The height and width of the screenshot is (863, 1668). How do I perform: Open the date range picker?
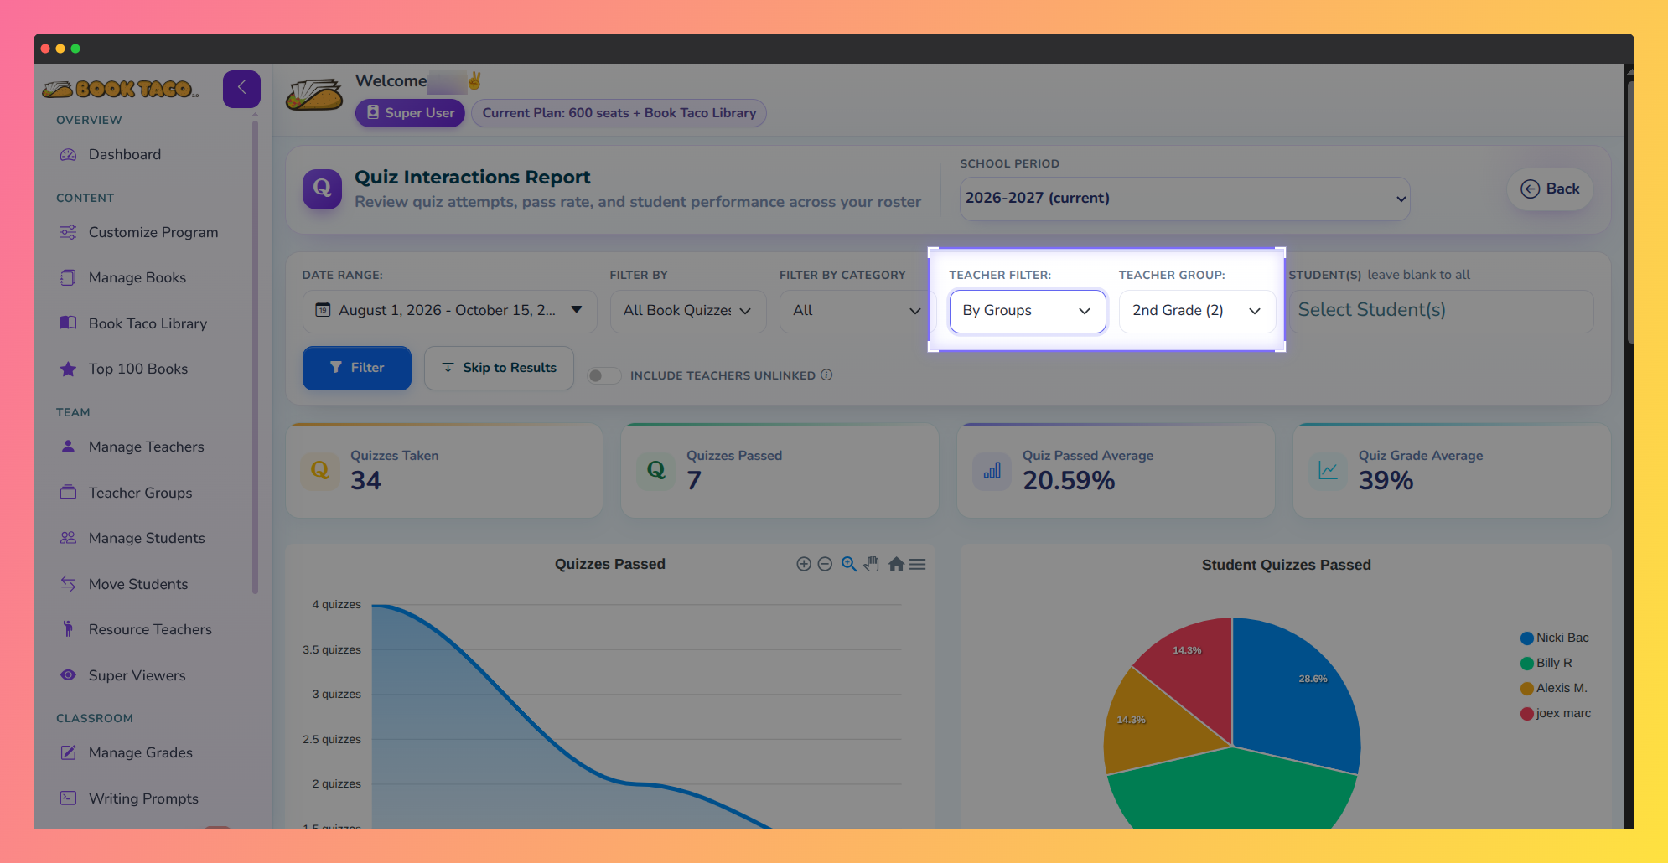click(449, 311)
